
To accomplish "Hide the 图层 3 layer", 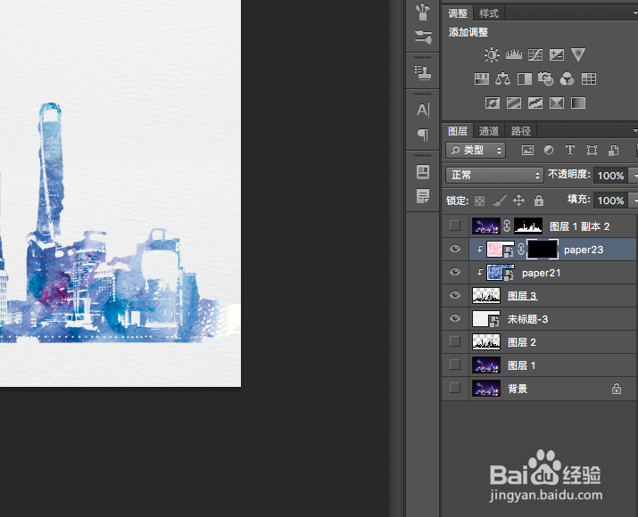I will [x=455, y=295].
